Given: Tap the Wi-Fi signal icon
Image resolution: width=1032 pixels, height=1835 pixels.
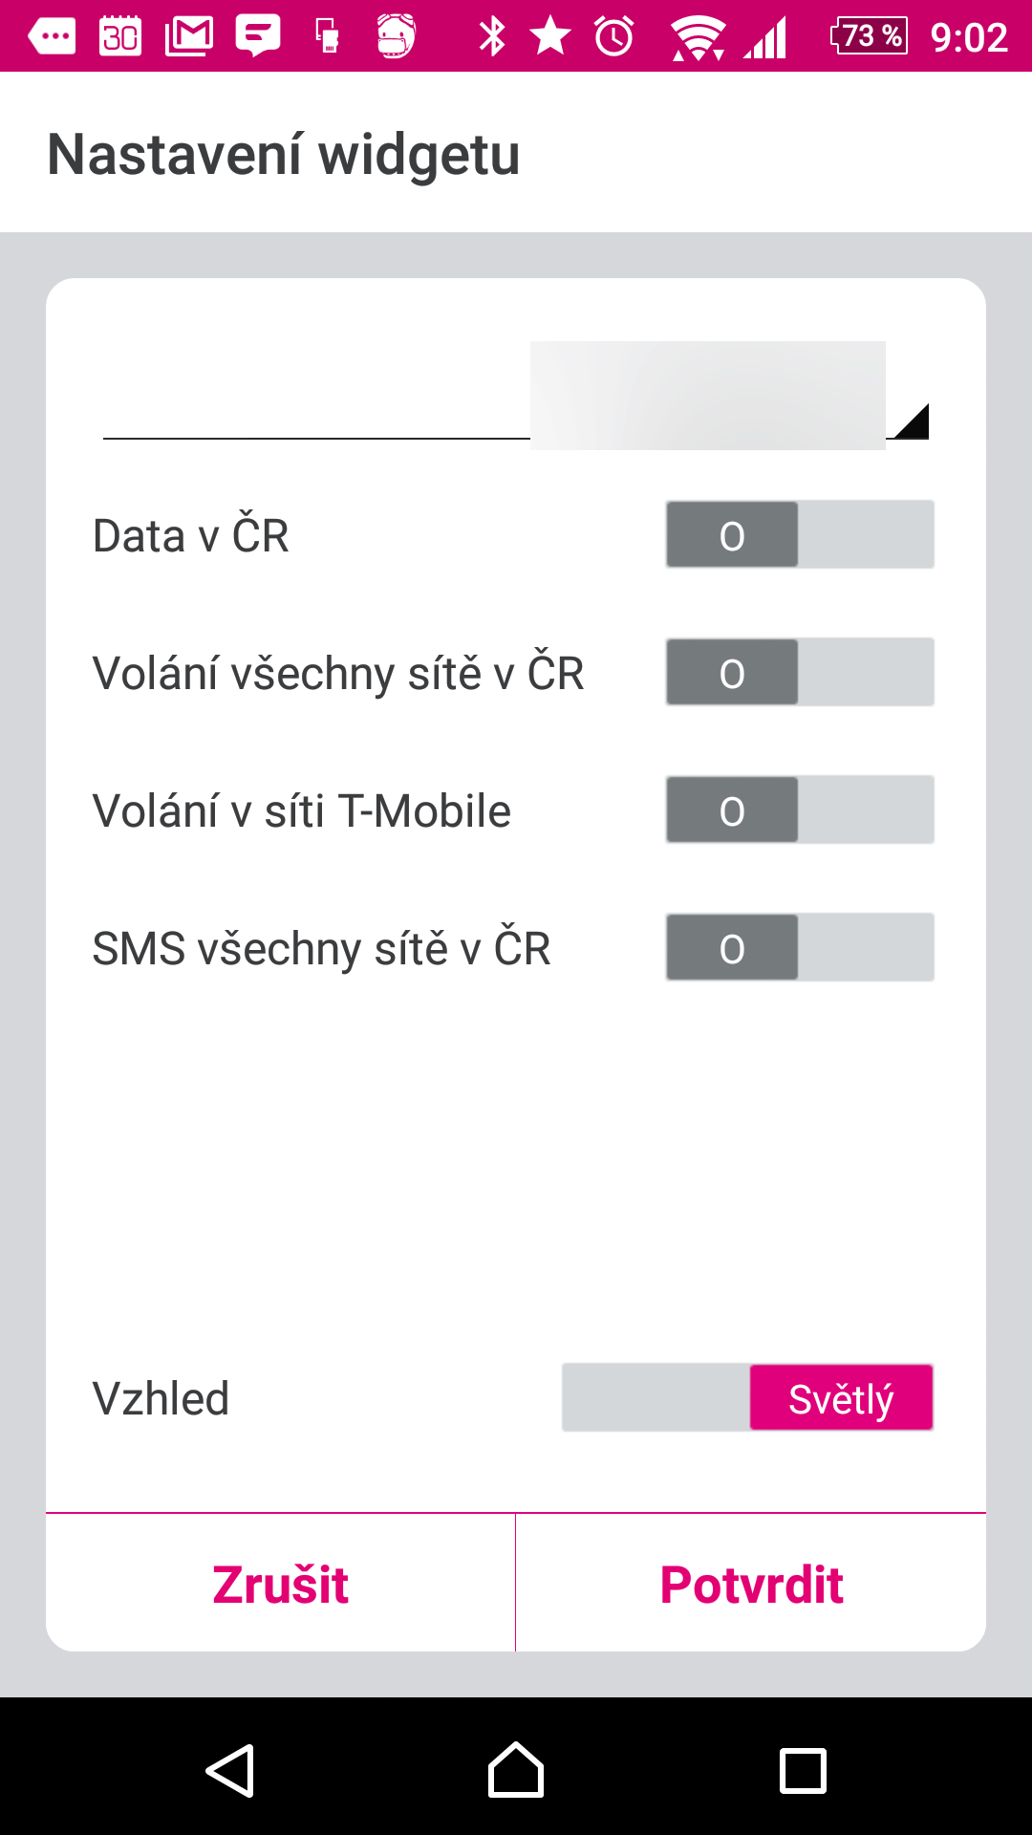Looking at the screenshot, I should 699,37.
